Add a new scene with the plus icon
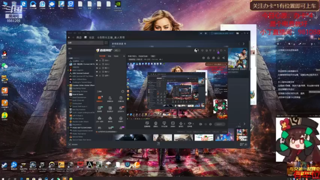Viewport: 320px width, 180px height. click(124, 56)
